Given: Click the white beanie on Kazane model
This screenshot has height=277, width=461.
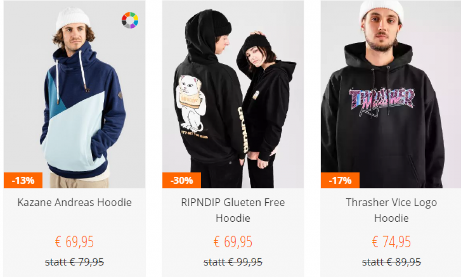Looking at the screenshot, I should [73, 18].
